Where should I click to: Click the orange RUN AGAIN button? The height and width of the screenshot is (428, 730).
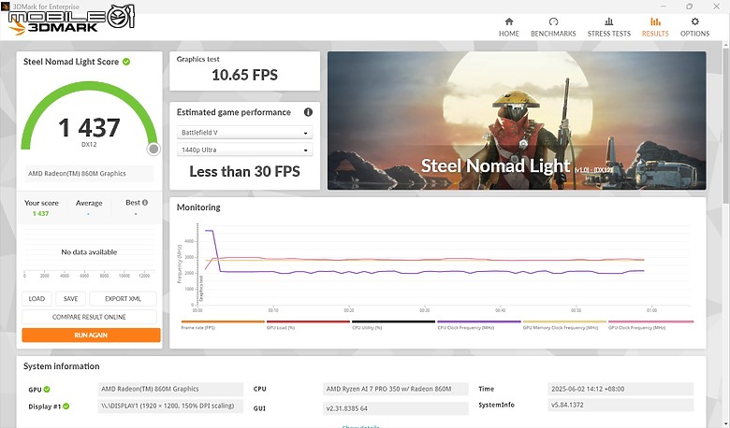pyautogui.click(x=91, y=335)
